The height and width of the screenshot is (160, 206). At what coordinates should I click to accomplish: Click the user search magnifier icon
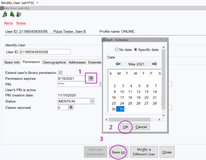pos(5,14)
